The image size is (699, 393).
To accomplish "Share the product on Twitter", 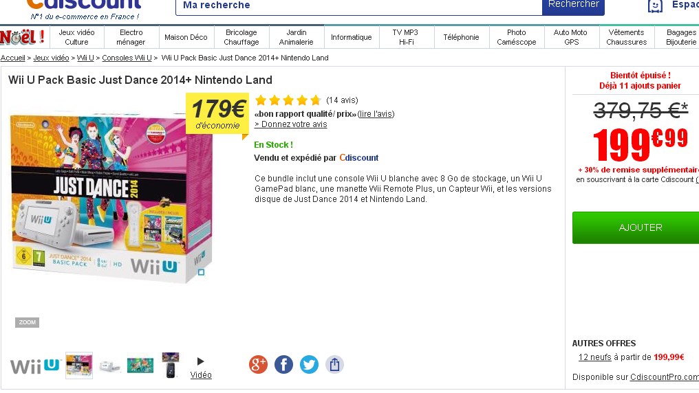I will coord(309,365).
